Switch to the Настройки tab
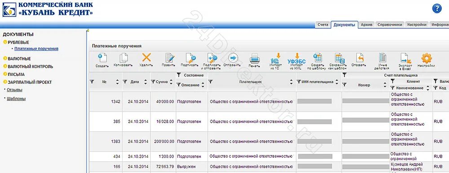 pyautogui.click(x=417, y=25)
